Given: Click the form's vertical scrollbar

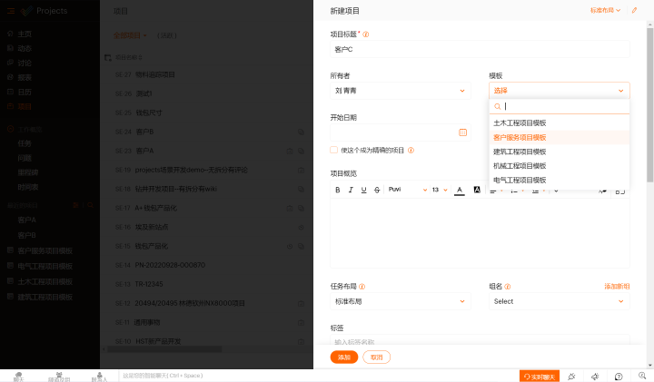Looking at the screenshot, I should [x=649, y=104].
